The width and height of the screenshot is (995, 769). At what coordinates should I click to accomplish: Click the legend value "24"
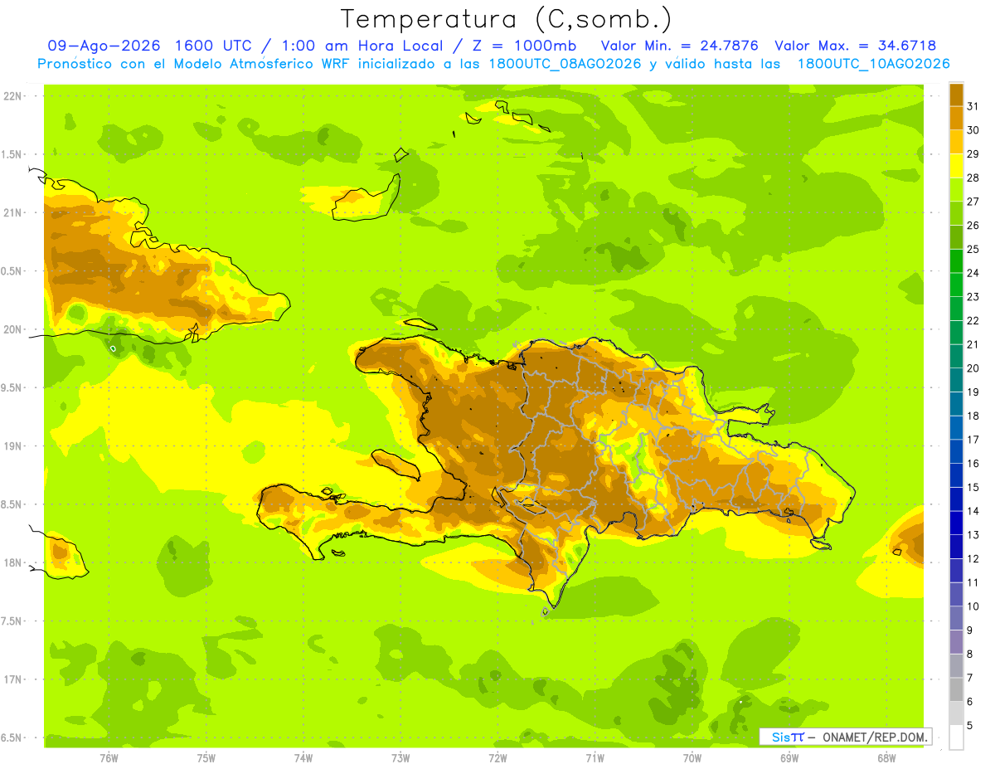point(973,273)
